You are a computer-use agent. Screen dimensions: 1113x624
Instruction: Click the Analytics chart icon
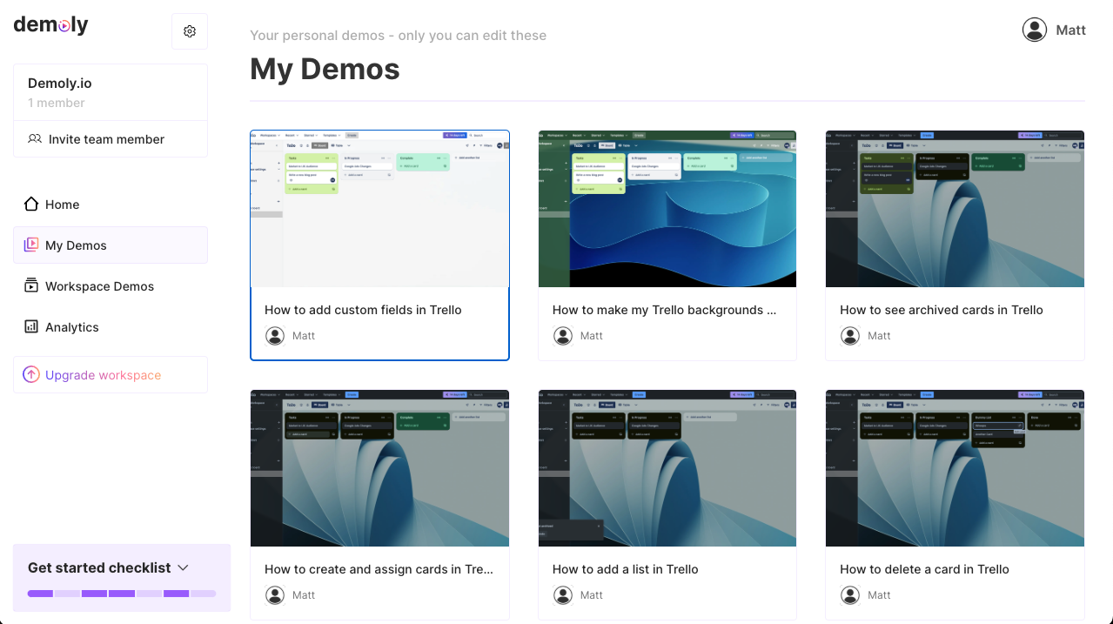31,327
